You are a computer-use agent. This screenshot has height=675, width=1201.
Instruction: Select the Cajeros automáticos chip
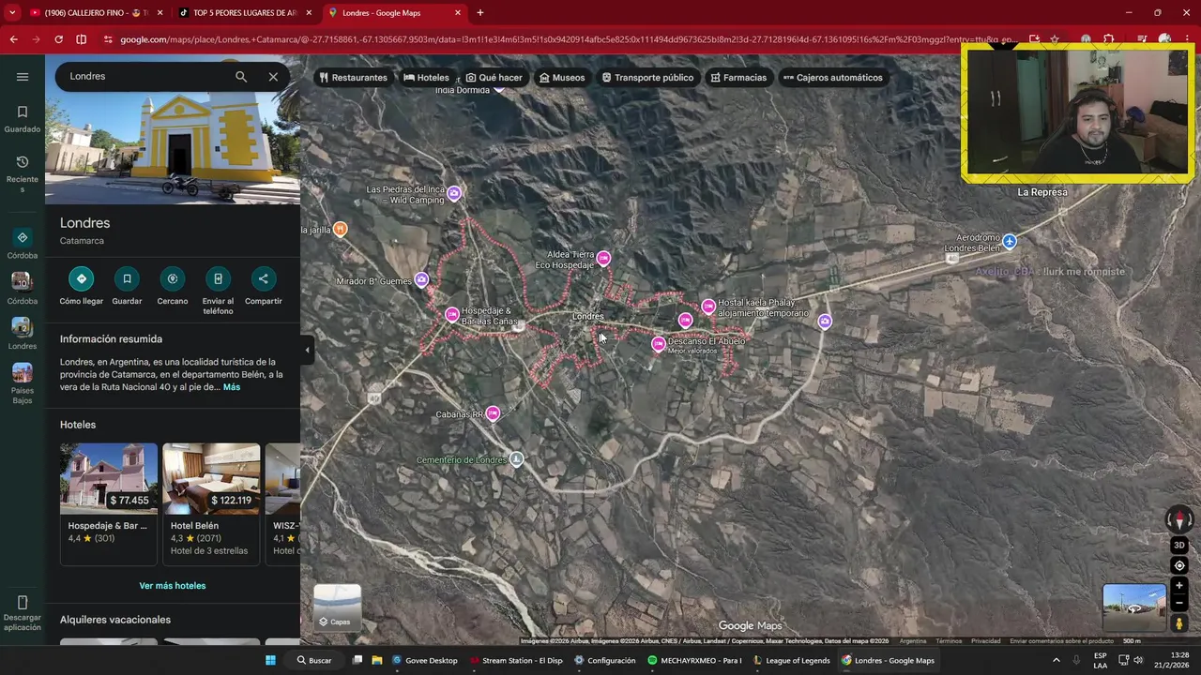click(832, 78)
